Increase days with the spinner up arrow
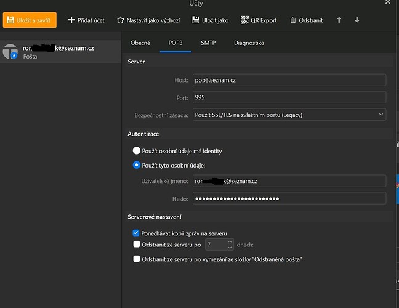The width and height of the screenshot is (399, 308). click(230, 241)
